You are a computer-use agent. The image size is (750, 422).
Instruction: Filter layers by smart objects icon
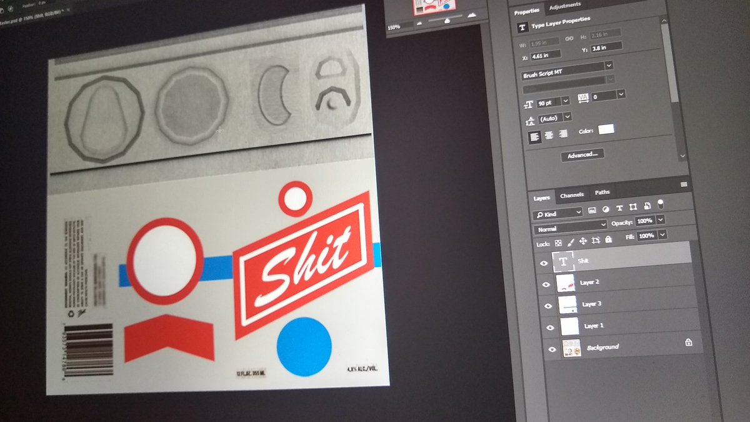pyautogui.click(x=647, y=206)
